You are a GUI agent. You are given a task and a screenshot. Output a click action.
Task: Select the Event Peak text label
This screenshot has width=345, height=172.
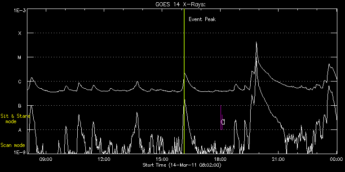202,19
